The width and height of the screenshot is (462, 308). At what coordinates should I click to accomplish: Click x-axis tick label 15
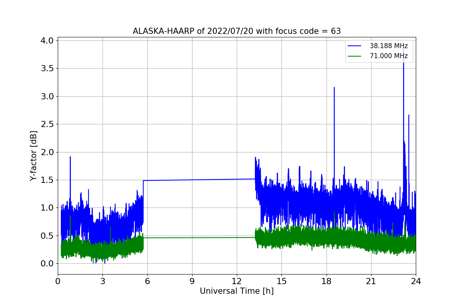click(x=281, y=281)
